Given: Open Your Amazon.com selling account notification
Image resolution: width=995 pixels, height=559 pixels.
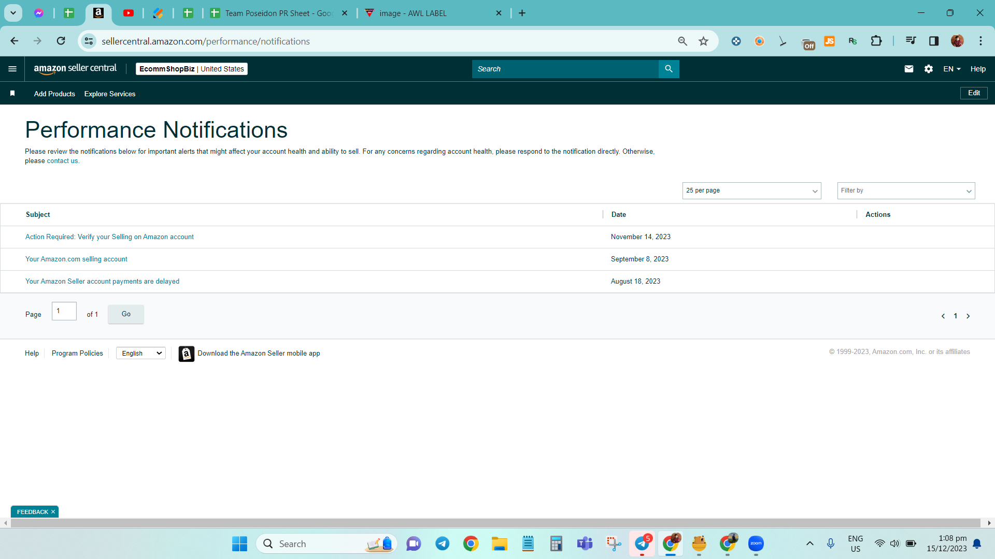Looking at the screenshot, I should click(x=76, y=259).
